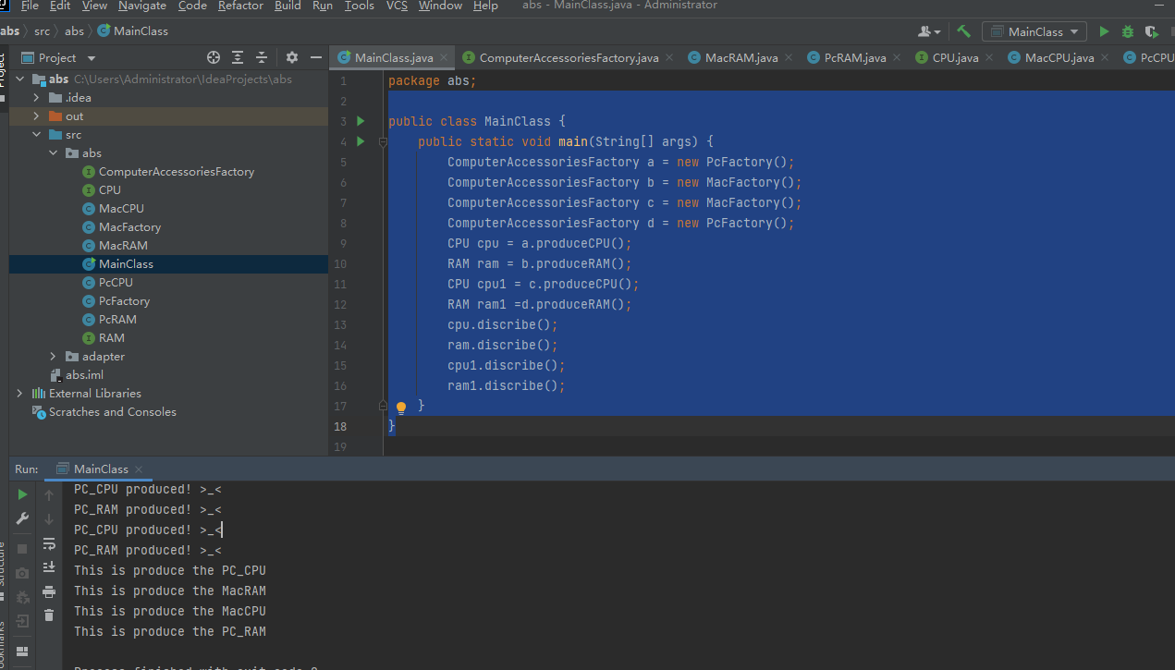The height and width of the screenshot is (670, 1175).
Task: Open Project panel gear options
Action: [292, 57]
